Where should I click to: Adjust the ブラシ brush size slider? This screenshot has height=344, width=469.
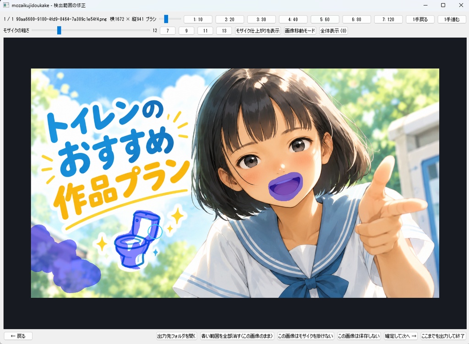click(170, 19)
